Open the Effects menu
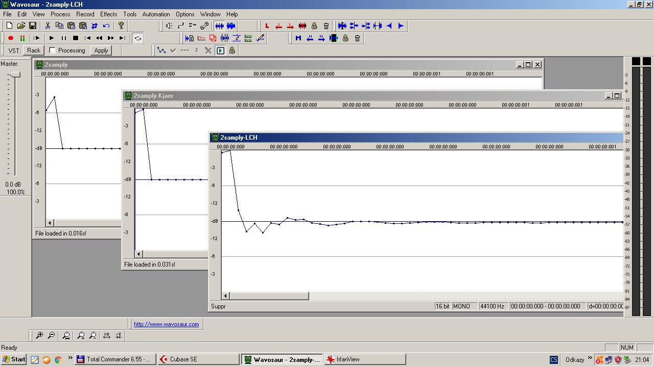Viewport: 654px width, 367px height. coord(108,14)
